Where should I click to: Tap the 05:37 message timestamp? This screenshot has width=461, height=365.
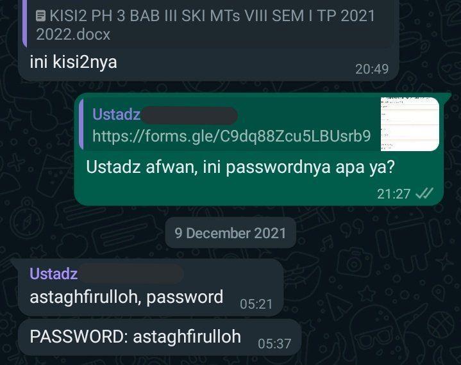(274, 344)
